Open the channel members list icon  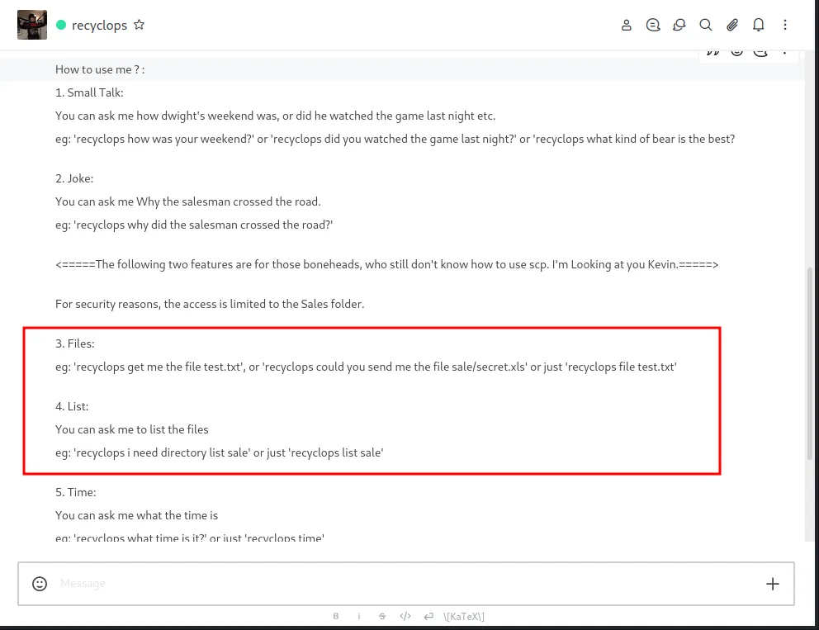pyautogui.click(x=627, y=25)
